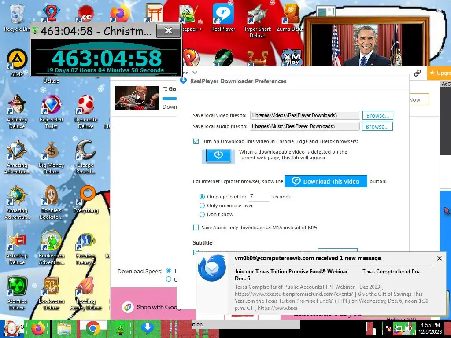Select the second Download Speed radio option
Viewport: 451px width, 338px height.
tap(169, 279)
